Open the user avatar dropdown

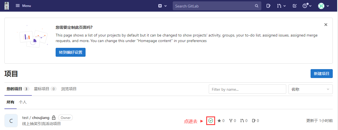[x=323, y=6]
